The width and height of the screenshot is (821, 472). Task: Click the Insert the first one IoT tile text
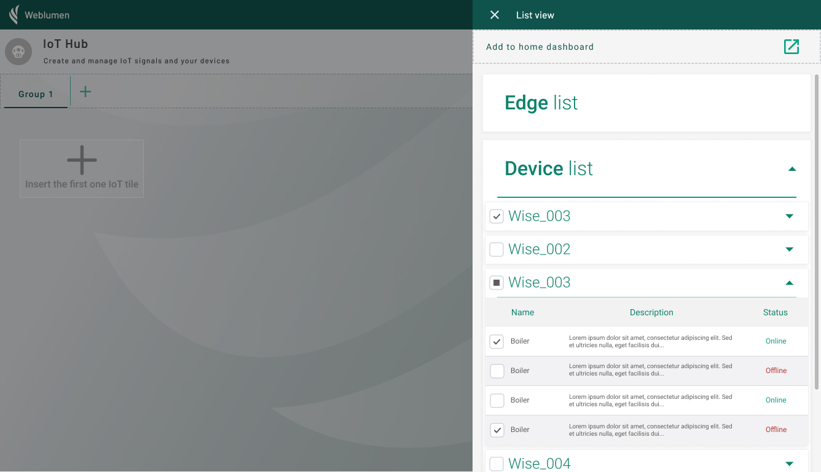[82, 184]
